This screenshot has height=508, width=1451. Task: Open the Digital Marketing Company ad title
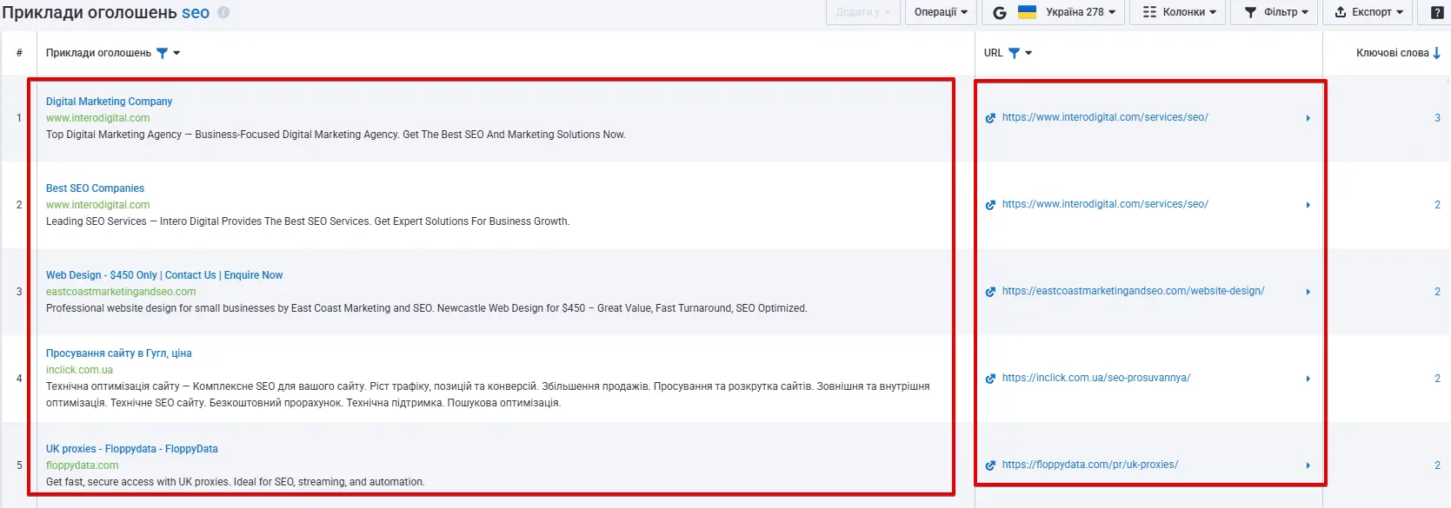(x=109, y=102)
